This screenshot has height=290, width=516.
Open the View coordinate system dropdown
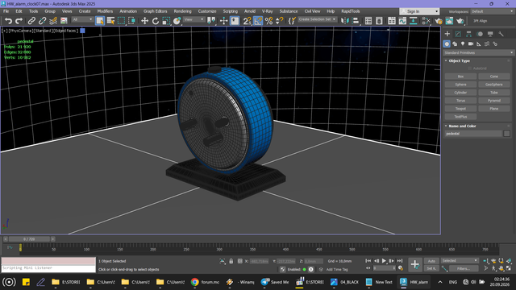coord(193,19)
